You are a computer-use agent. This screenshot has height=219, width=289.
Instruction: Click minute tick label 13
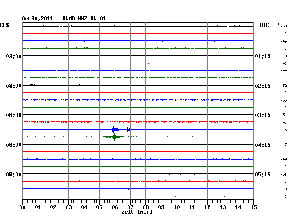tap(223, 207)
